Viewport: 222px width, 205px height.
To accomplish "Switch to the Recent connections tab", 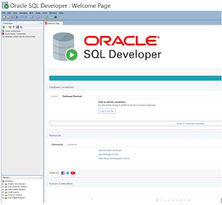I will (x=54, y=96).
